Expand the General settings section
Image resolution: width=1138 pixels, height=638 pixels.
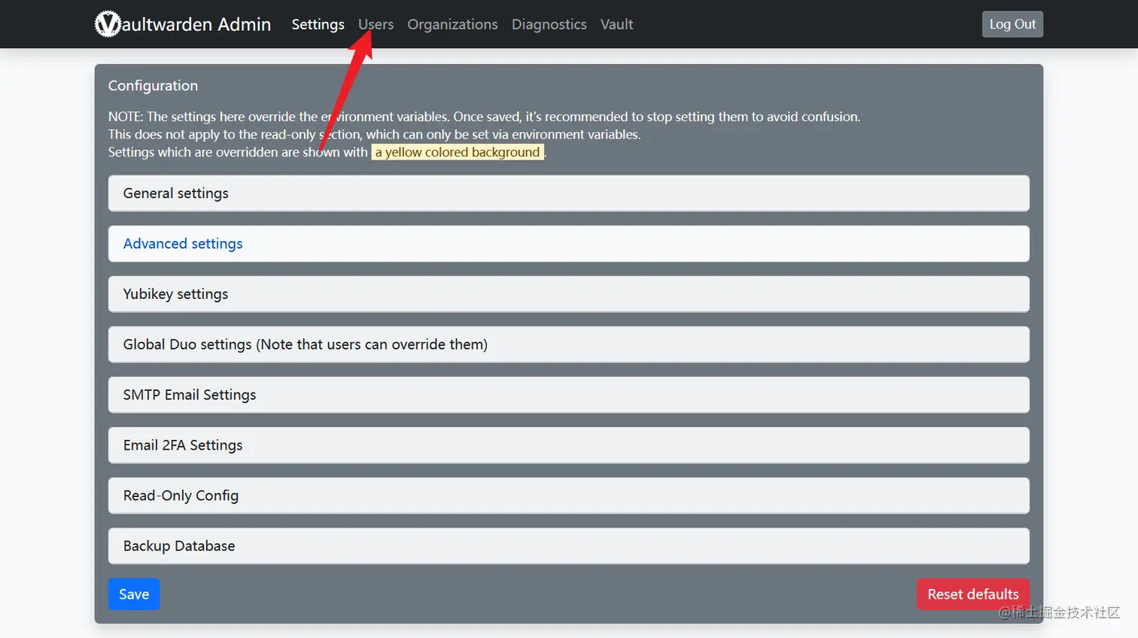tap(569, 194)
